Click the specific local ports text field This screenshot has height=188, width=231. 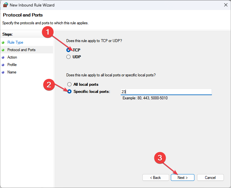pyautogui.click(x=166, y=92)
